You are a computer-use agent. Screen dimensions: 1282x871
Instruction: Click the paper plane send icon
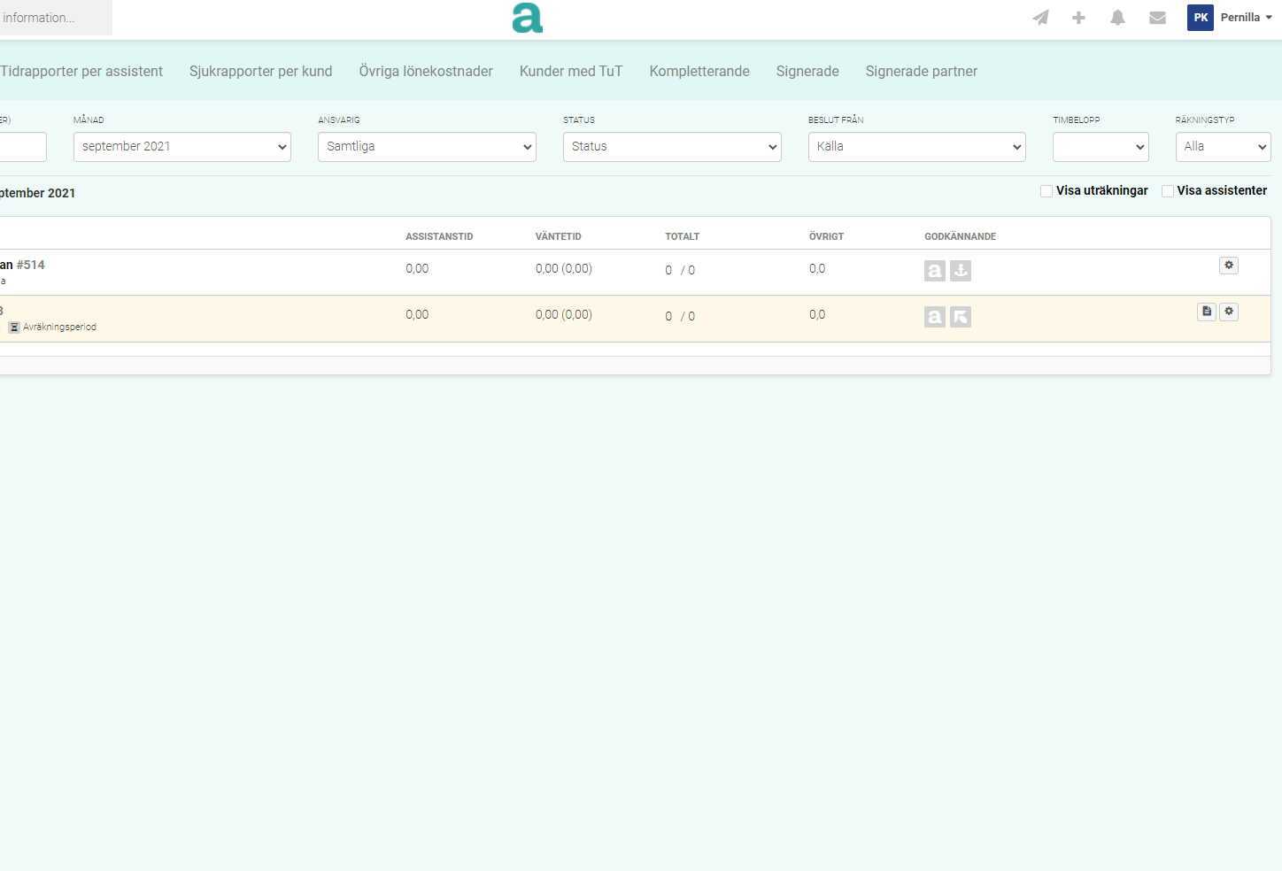coord(1040,18)
